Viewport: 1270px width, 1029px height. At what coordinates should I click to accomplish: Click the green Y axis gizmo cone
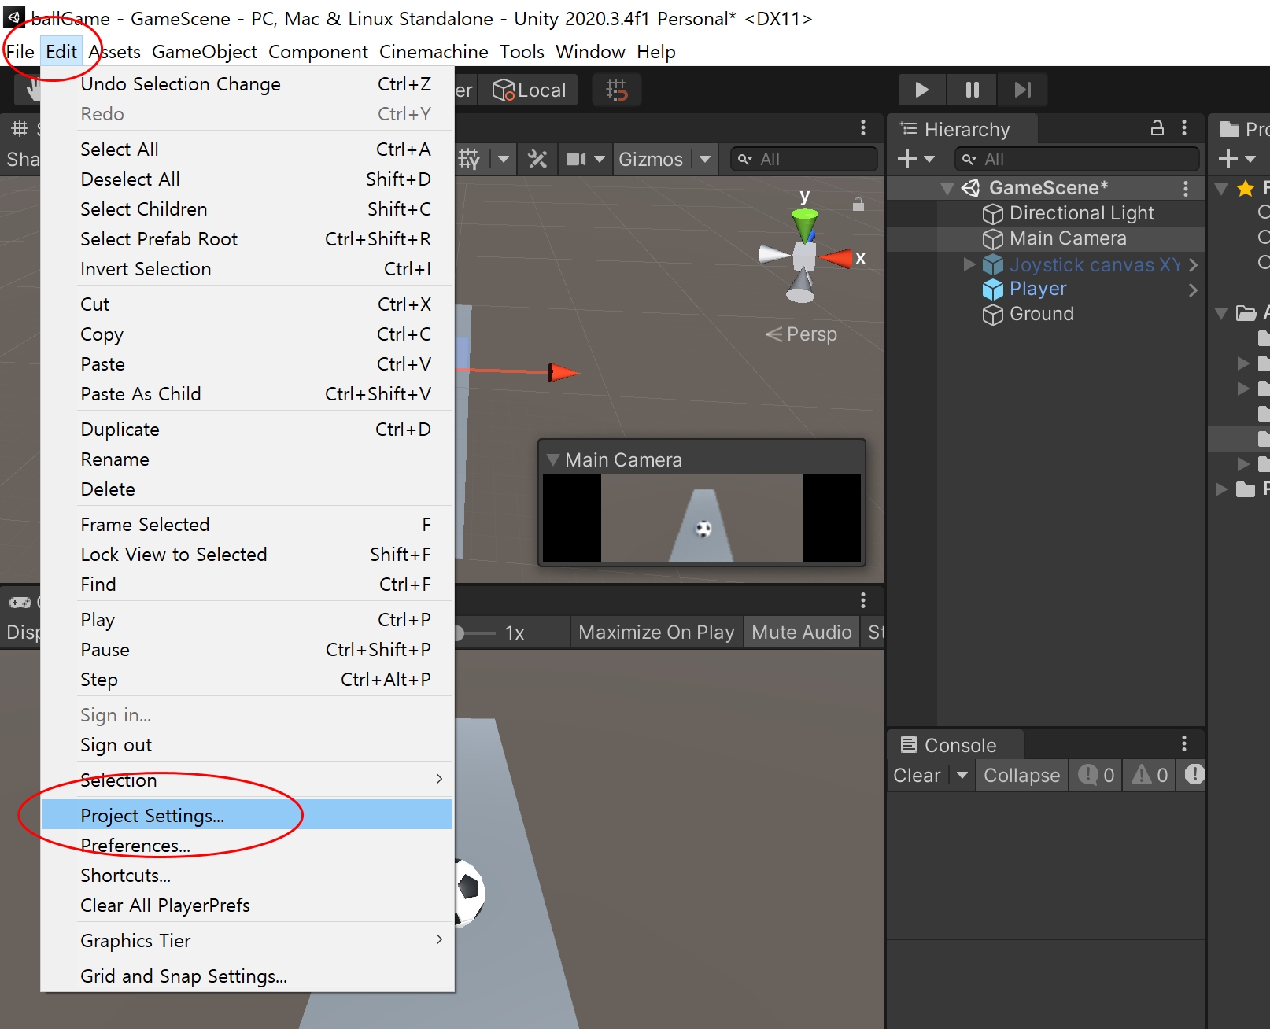(x=804, y=225)
